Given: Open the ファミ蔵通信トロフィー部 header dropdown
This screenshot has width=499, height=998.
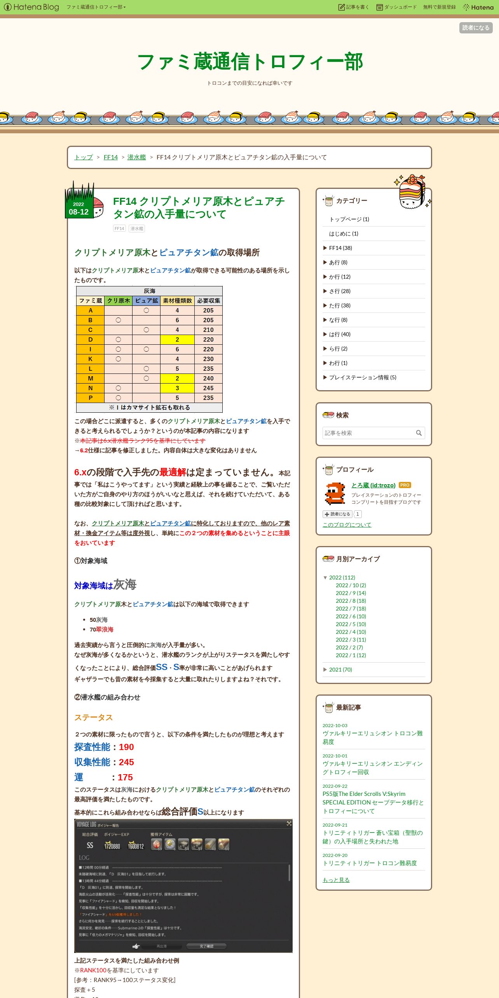Looking at the screenshot, I should tap(96, 7).
